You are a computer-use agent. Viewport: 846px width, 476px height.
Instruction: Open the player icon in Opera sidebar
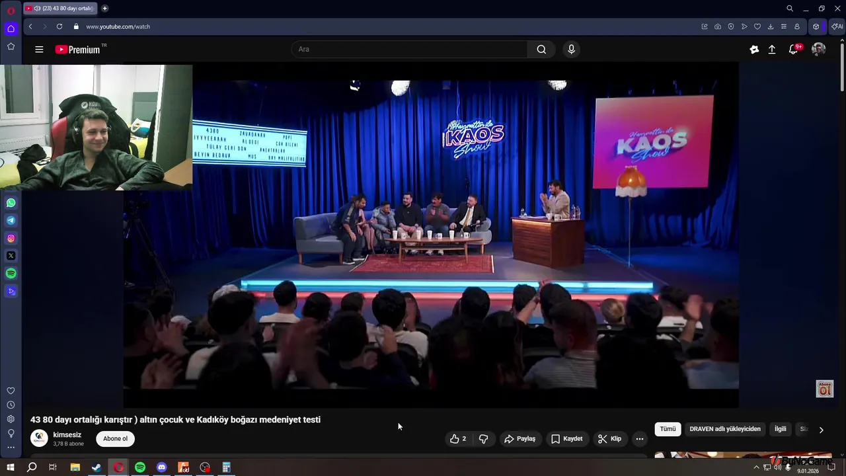tap(11, 291)
